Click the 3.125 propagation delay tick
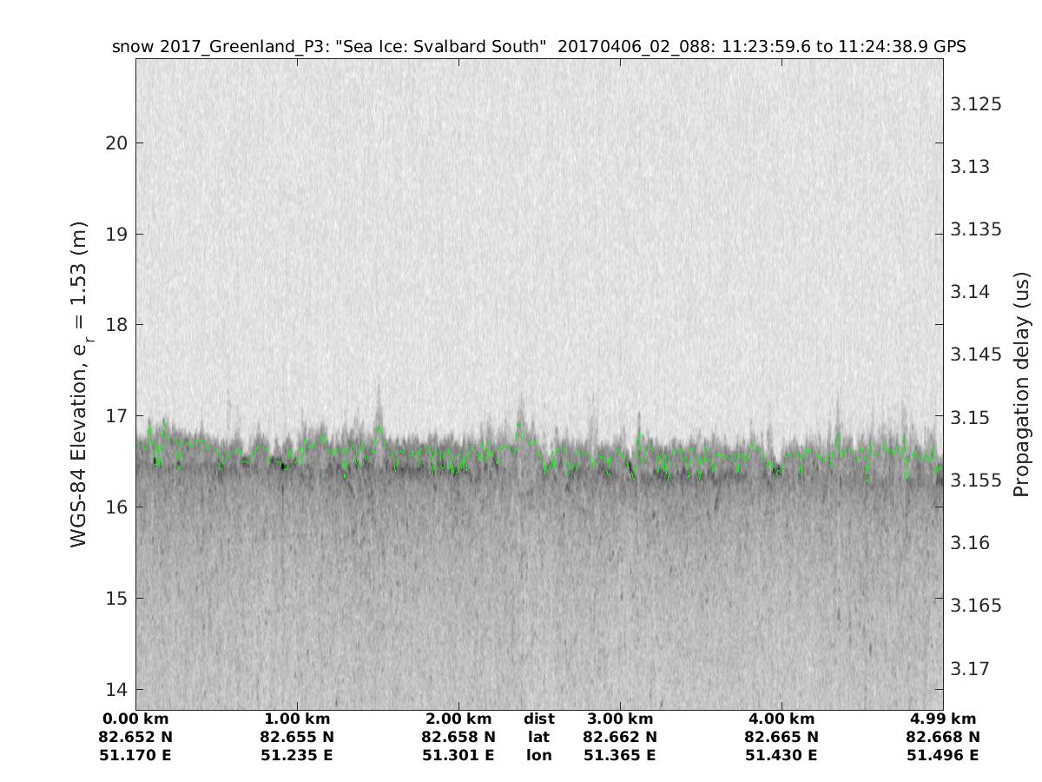 click(977, 104)
